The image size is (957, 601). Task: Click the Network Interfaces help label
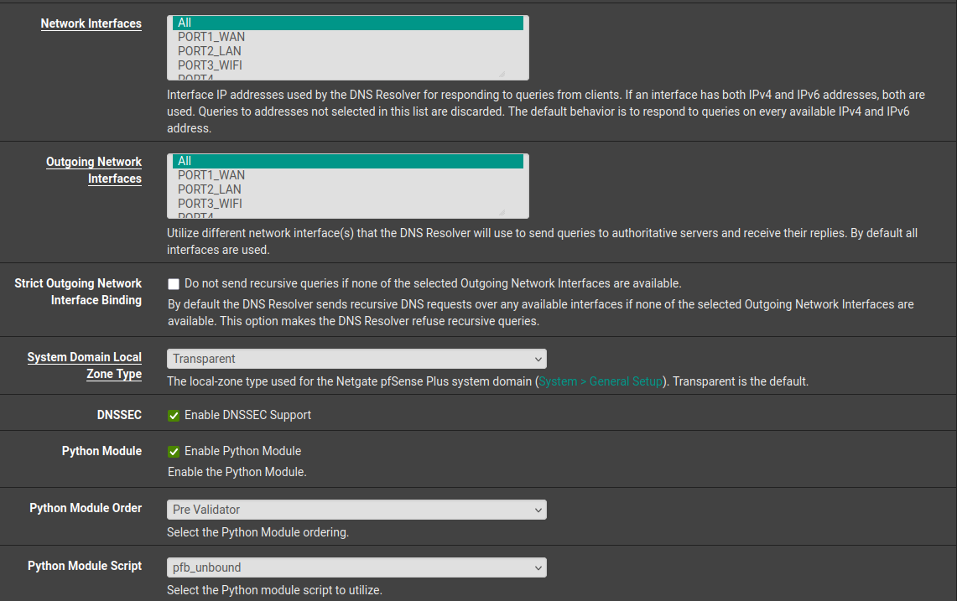pyautogui.click(x=91, y=23)
